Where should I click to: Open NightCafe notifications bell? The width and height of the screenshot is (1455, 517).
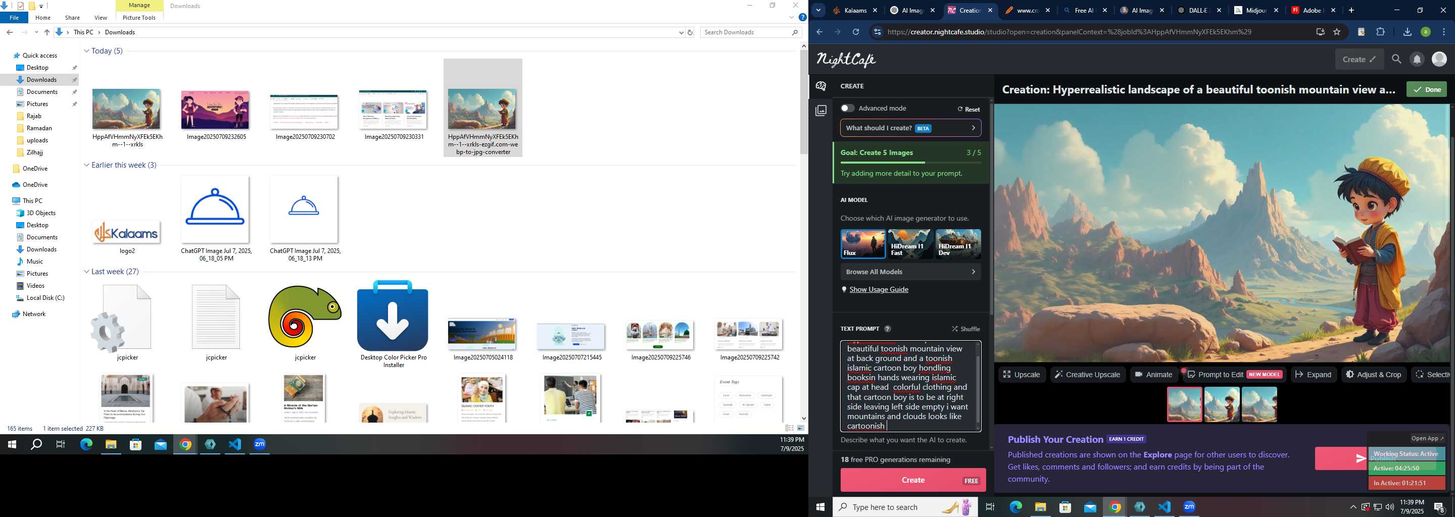coord(1417,59)
